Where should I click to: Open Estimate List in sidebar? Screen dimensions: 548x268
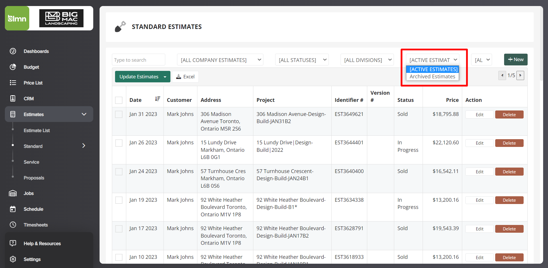(x=37, y=130)
